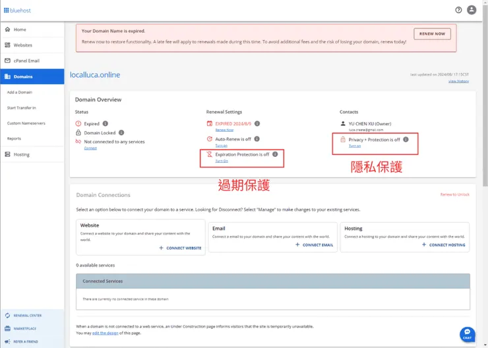Click the bluehost logo
488x348 pixels.
pos(17,11)
